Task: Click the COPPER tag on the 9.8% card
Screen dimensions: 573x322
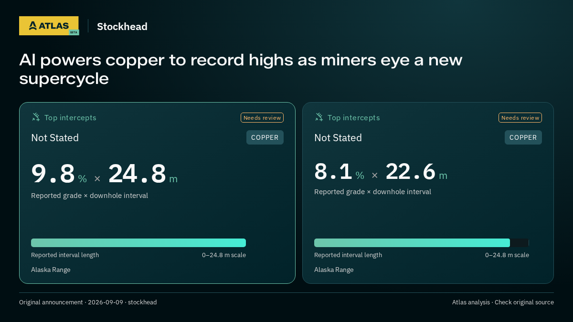Action: [265, 137]
